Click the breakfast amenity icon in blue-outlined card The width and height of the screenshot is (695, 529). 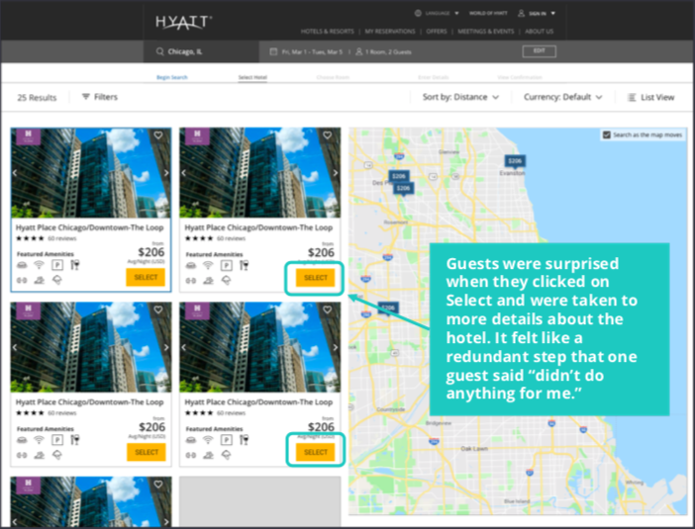click(22, 265)
